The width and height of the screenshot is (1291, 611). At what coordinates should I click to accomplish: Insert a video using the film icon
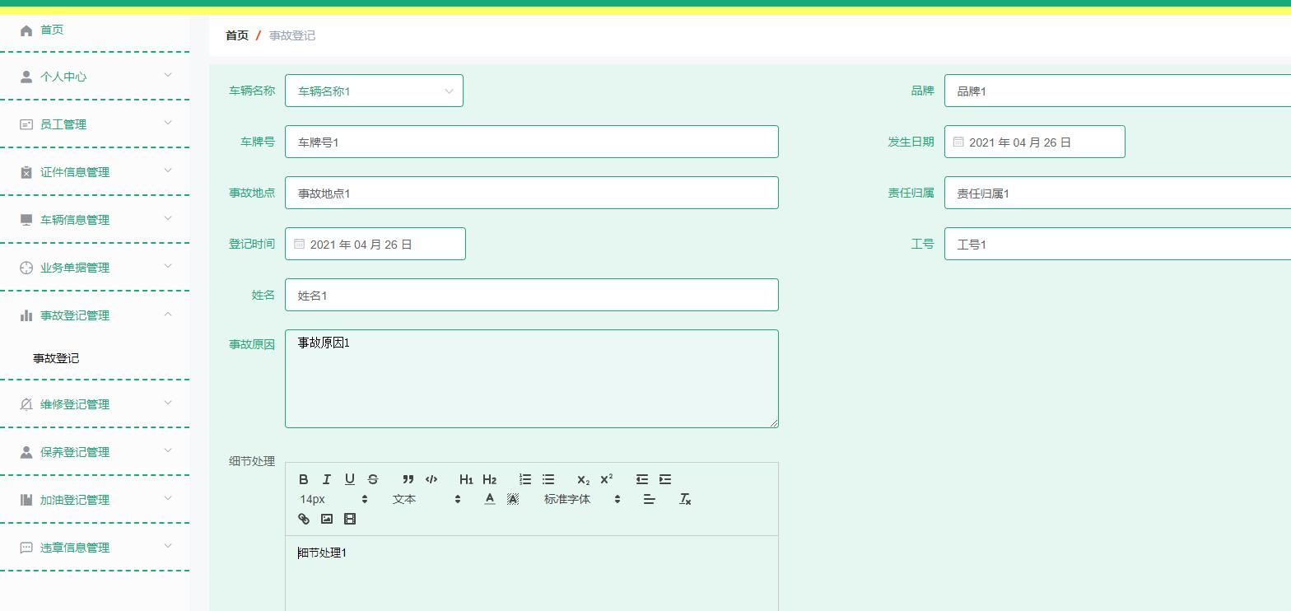[x=349, y=519]
